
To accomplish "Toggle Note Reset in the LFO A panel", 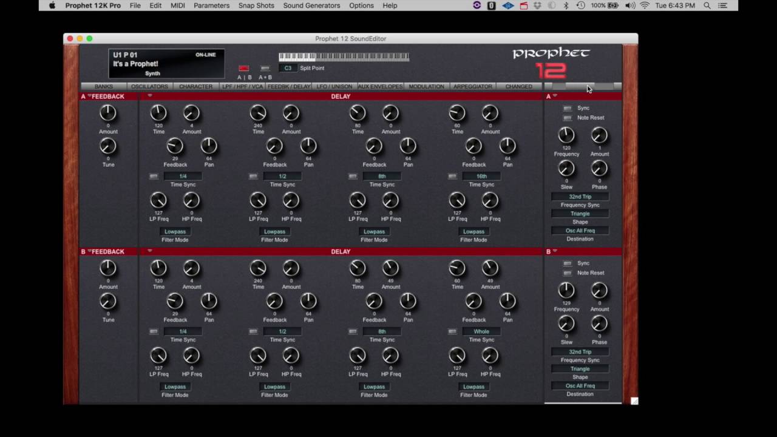I will point(567,118).
